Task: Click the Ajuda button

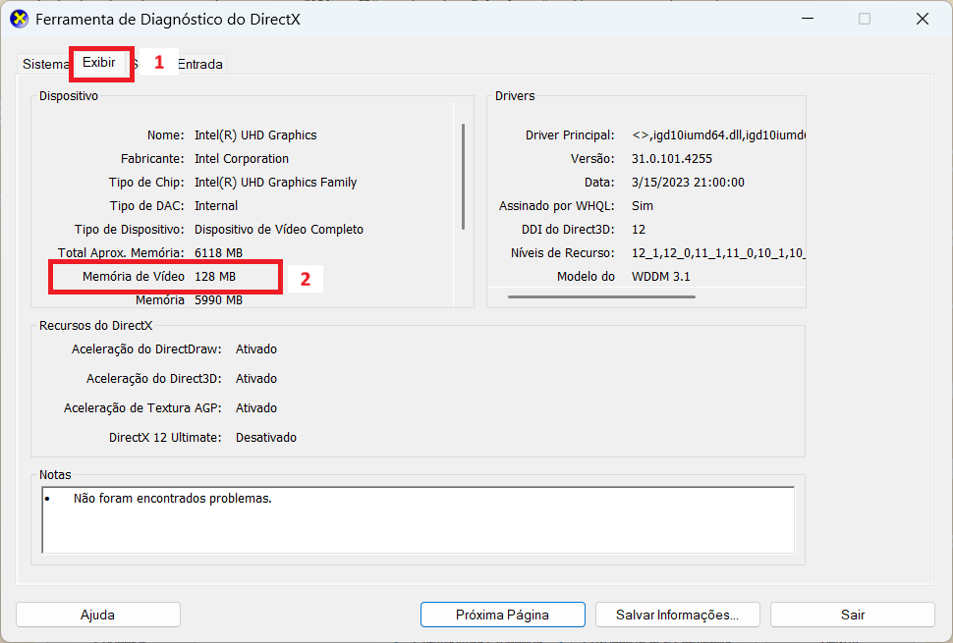Action: tap(98, 615)
